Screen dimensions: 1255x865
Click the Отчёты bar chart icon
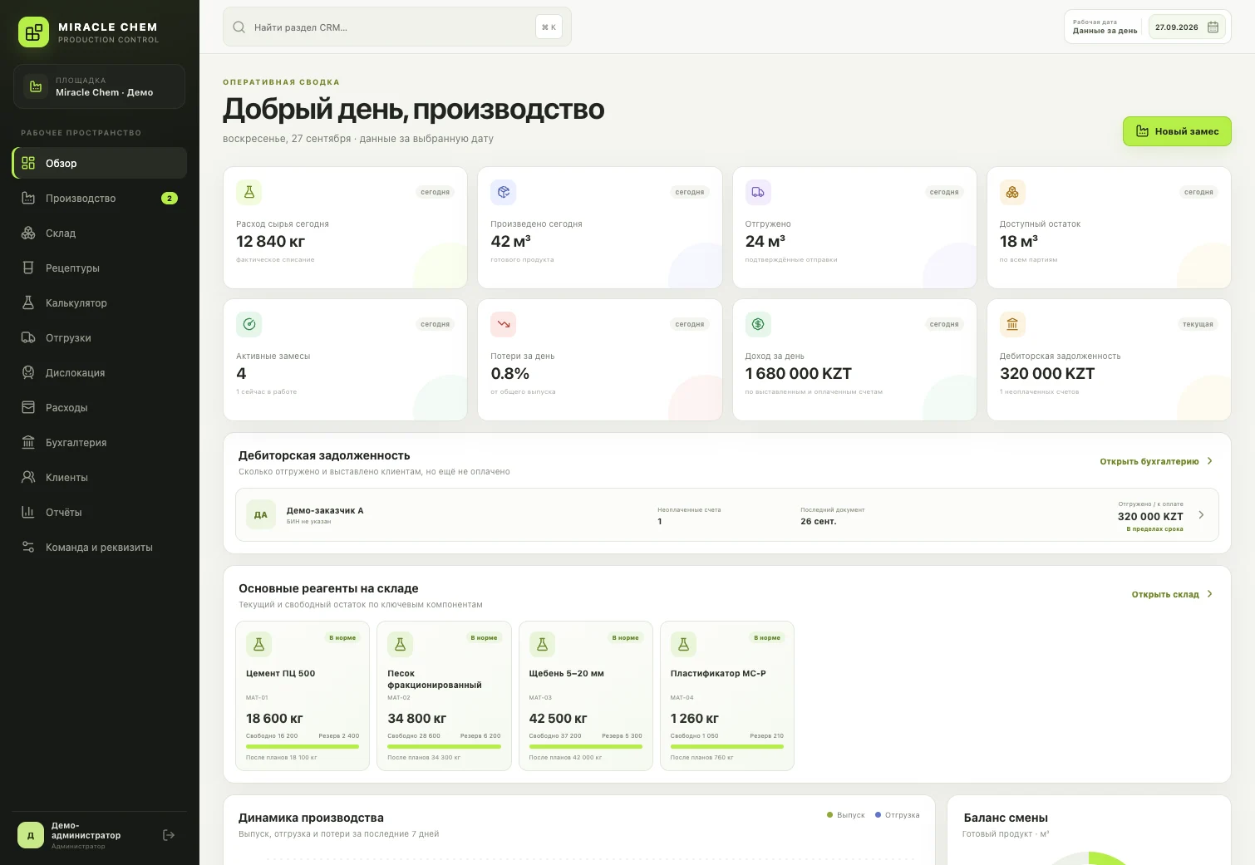pos(28,512)
